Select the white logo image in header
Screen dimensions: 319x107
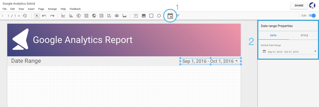(x=20, y=39)
